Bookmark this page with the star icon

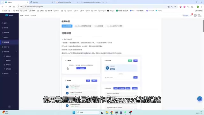175,7
